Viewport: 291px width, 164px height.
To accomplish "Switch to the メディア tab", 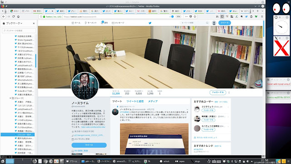I will coord(153,101).
